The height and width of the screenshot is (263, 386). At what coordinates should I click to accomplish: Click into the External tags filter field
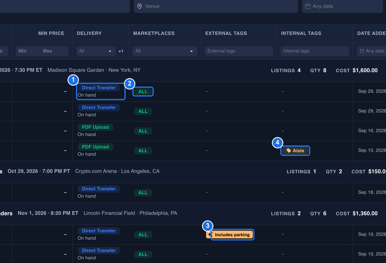pyautogui.click(x=239, y=51)
